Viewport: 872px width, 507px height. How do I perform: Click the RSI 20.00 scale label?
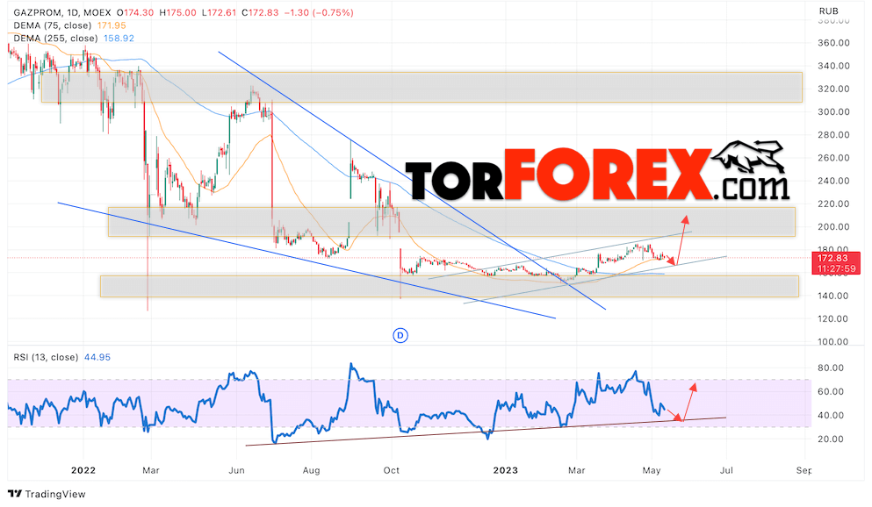tap(831, 439)
